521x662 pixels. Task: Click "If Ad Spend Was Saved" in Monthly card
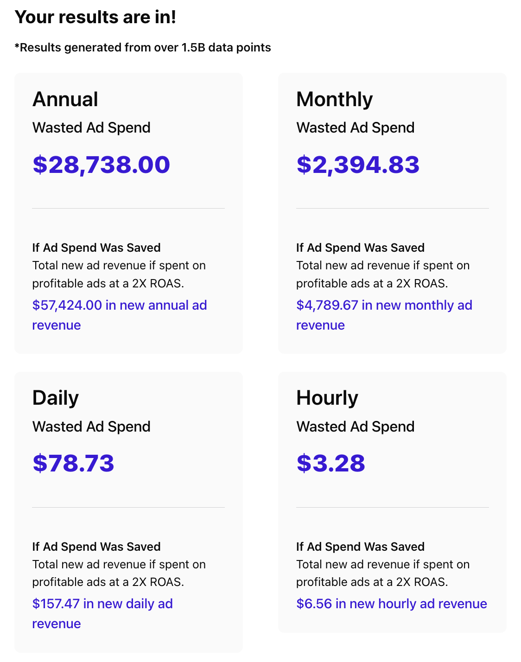361,248
